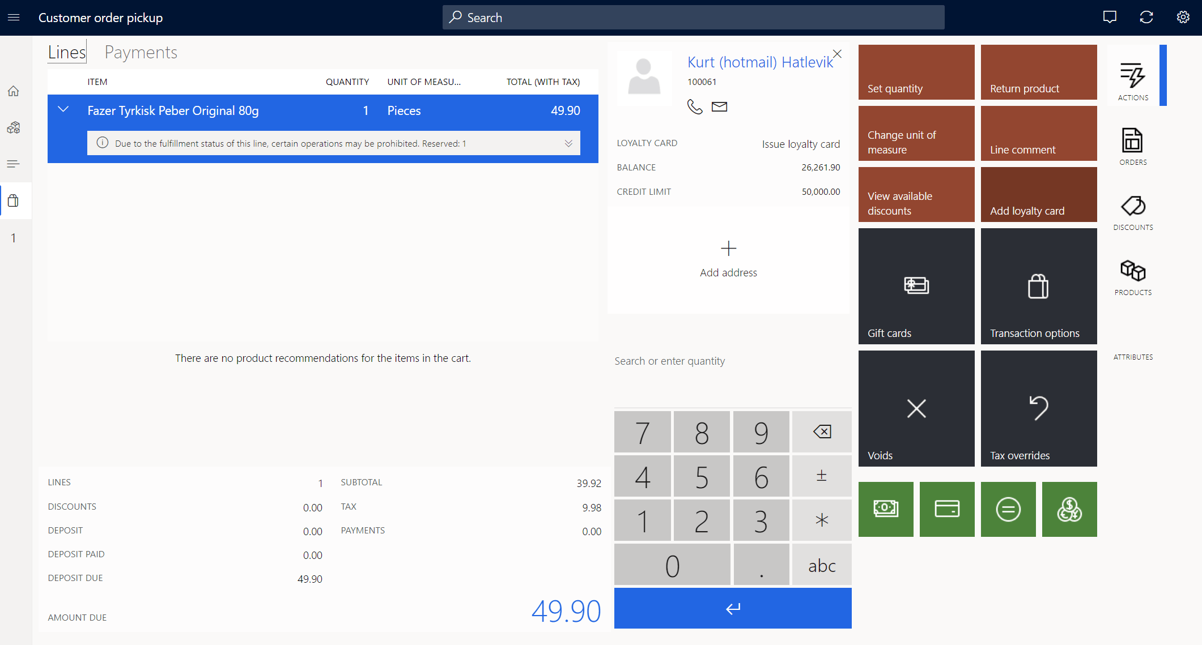Click Issue loyalty card link
1202x645 pixels.
[x=800, y=144]
